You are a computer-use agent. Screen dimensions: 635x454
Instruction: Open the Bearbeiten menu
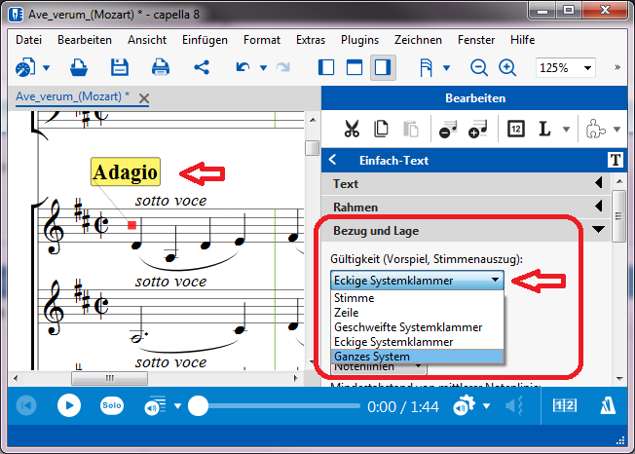(x=85, y=40)
